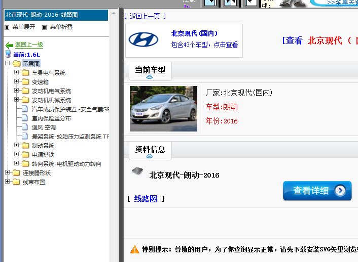This screenshot has width=358, height=262.
Task: Click the 当前:1.6L computer icon
Action: pos(8,54)
